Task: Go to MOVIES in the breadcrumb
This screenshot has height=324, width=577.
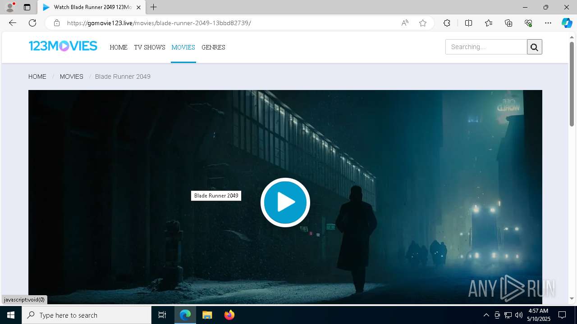Action: coord(72,76)
